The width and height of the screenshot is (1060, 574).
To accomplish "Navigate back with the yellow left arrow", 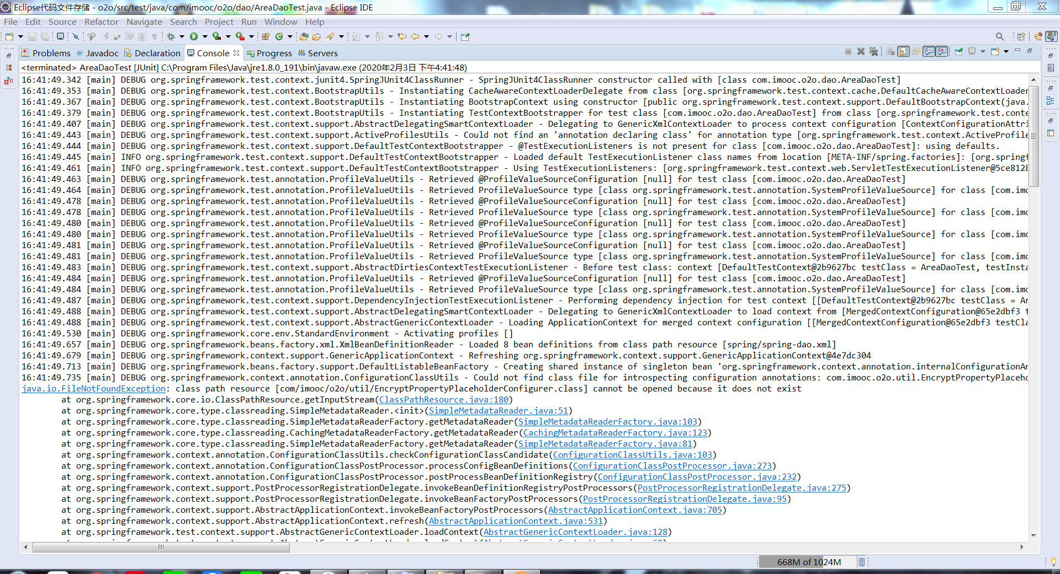I will coord(415,36).
